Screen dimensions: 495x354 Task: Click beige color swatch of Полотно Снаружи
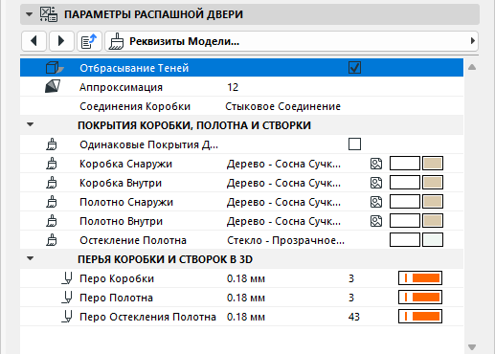click(433, 202)
